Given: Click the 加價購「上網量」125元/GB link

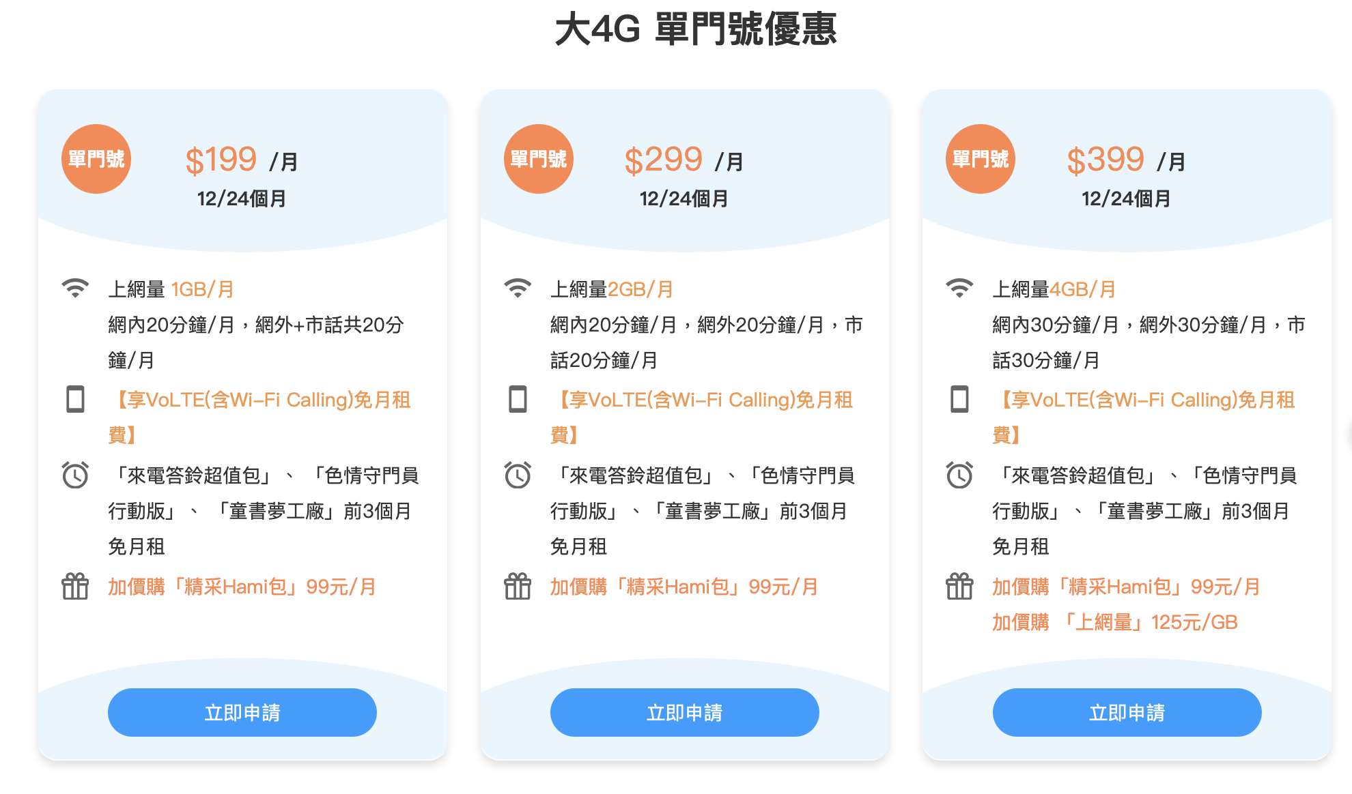Looking at the screenshot, I should (1114, 622).
